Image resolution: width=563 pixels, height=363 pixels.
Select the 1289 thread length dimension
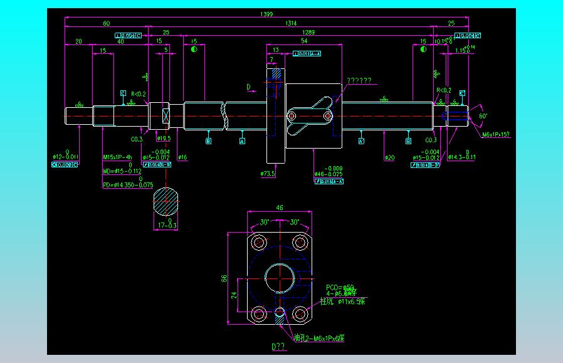(x=308, y=33)
